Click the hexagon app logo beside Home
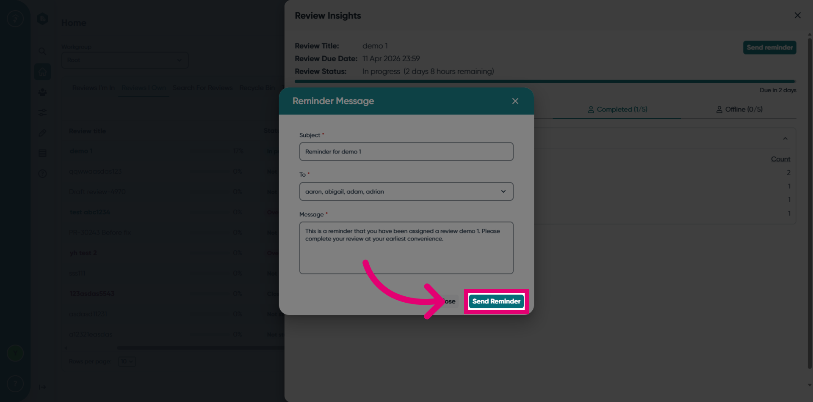 [x=42, y=19]
